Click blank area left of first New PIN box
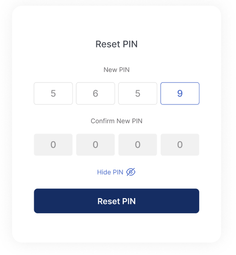Screen dimensions: 236x255 (23, 94)
